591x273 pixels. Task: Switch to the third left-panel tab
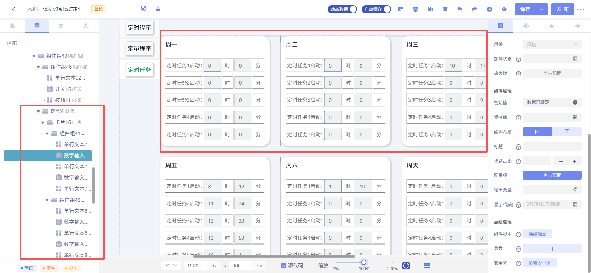click(x=61, y=26)
